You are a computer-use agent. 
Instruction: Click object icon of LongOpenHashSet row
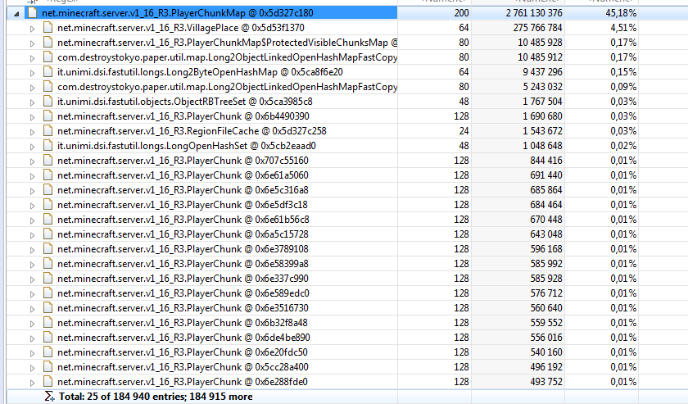[48, 145]
